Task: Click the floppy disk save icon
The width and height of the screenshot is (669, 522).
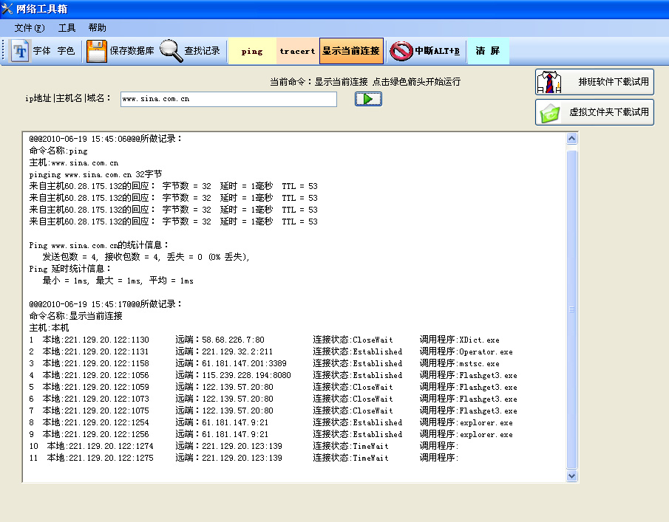Action: click(x=96, y=51)
